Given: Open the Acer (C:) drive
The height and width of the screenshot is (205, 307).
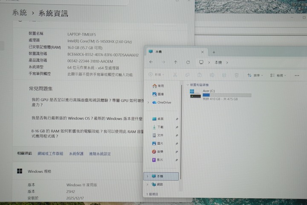Looking at the screenshot, I should point(209,91).
